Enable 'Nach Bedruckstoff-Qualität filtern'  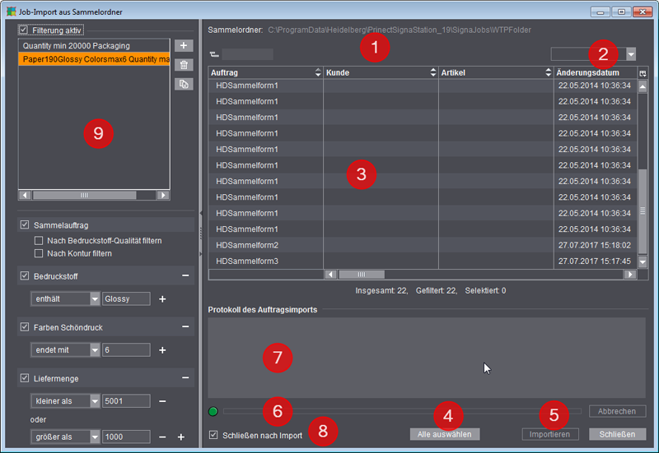tap(39, 241)
